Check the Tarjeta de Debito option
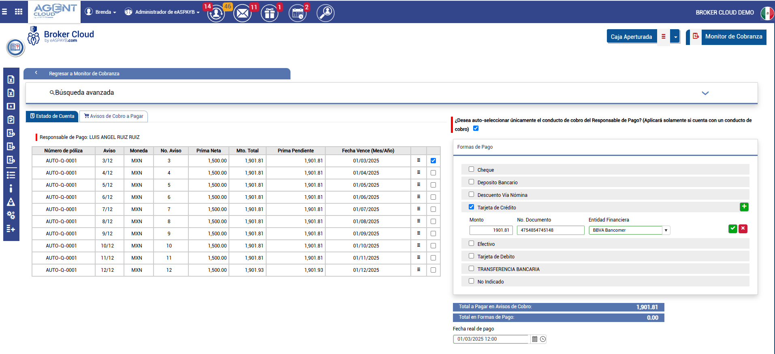The width and height of the screenshot is (775, 354). tap(471, 256)
